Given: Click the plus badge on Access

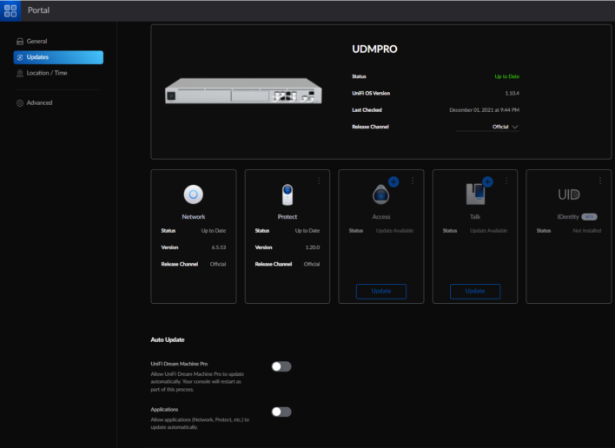Looking at the screenshot, I should click(393, 181).
